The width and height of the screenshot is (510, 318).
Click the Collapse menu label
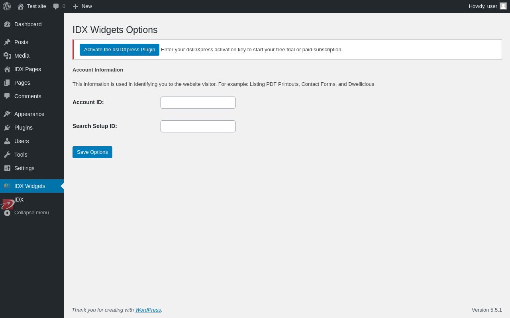pos(31,213)
